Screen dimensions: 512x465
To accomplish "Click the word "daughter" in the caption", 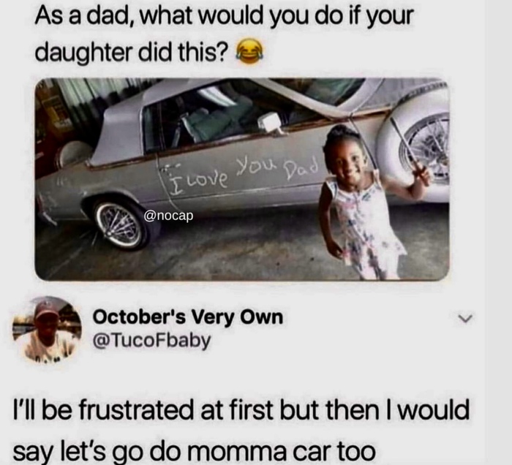I will pos(83,53).
